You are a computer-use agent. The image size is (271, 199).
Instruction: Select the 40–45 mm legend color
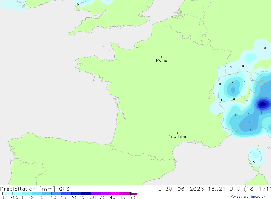click(116, 194)
